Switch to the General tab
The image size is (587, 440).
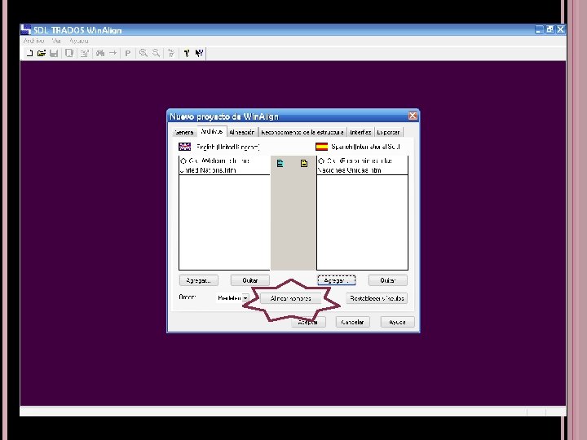[x=184, y=132]
